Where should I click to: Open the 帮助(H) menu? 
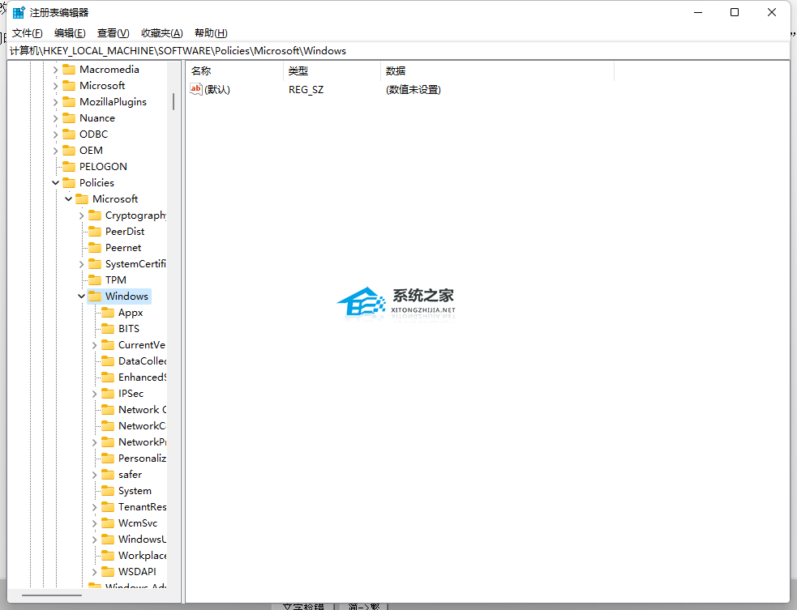pyautogui.click(x=211, y=33)
